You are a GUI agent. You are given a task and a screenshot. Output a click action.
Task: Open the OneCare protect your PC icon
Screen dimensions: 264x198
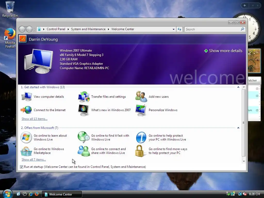tap(141, 137)
